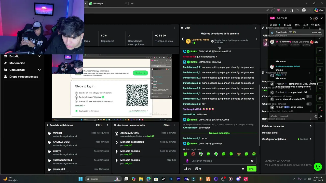Open Photoshop from the taskbar
This screenshot has height=183, width=326.
(171, 179)
